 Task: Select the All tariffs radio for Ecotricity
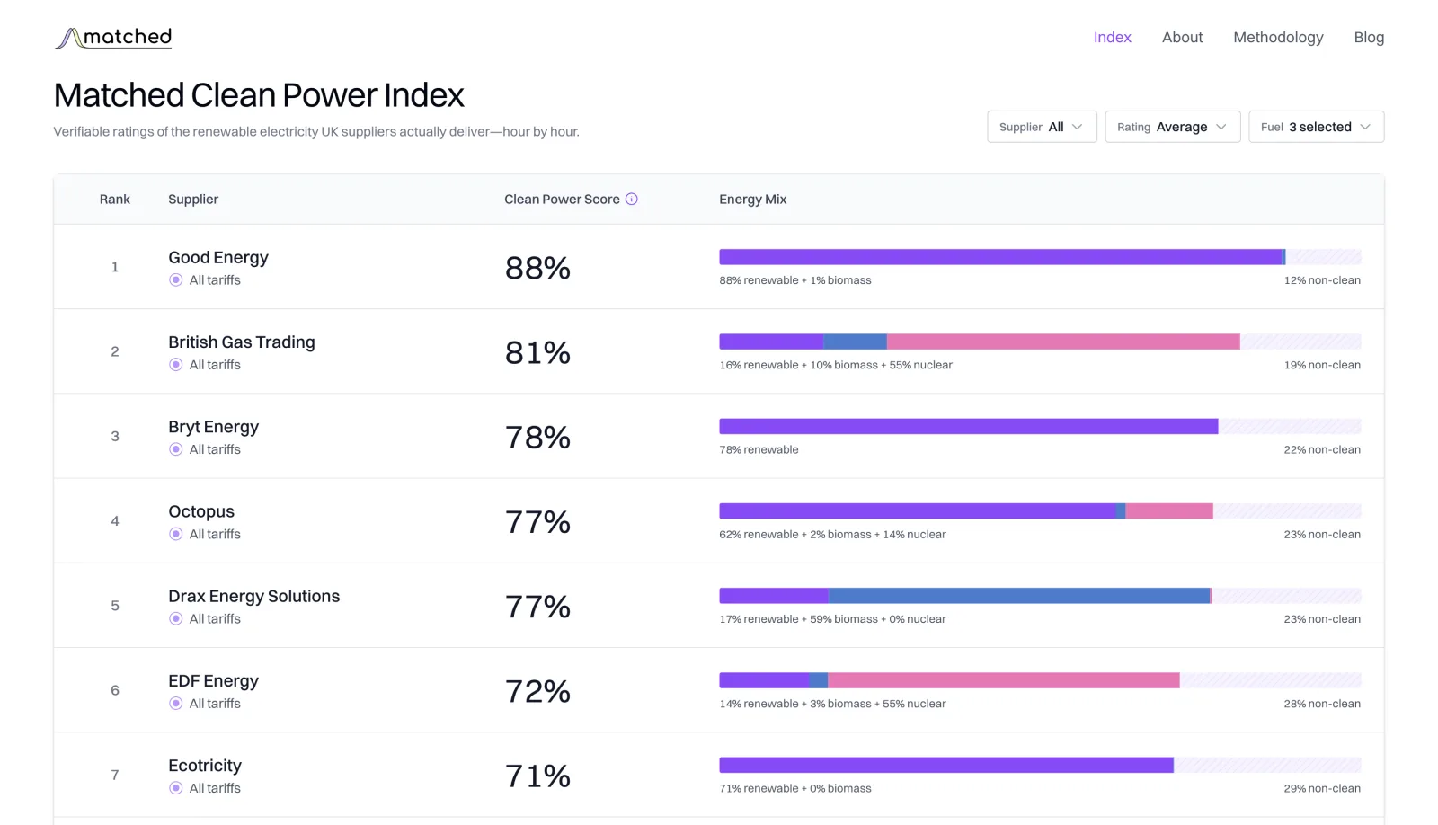click(x=176, y=788)
